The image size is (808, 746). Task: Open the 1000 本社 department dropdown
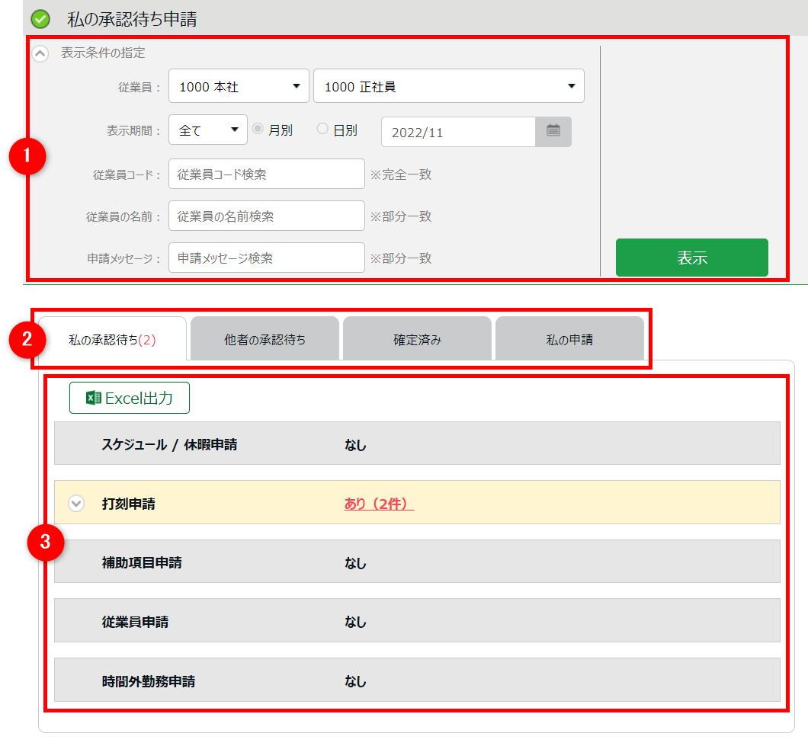pos(239,87)
